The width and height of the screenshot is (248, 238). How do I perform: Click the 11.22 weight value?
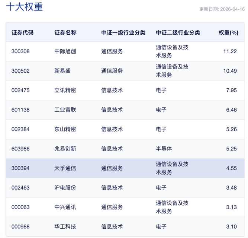(230, 51)
